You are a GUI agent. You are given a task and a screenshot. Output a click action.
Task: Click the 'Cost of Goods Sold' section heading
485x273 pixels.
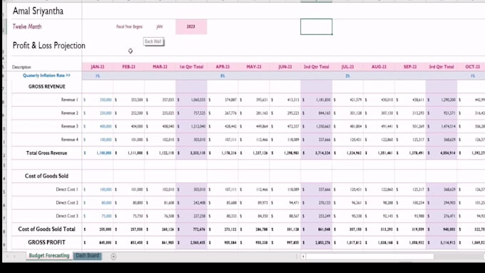(46, 176)
